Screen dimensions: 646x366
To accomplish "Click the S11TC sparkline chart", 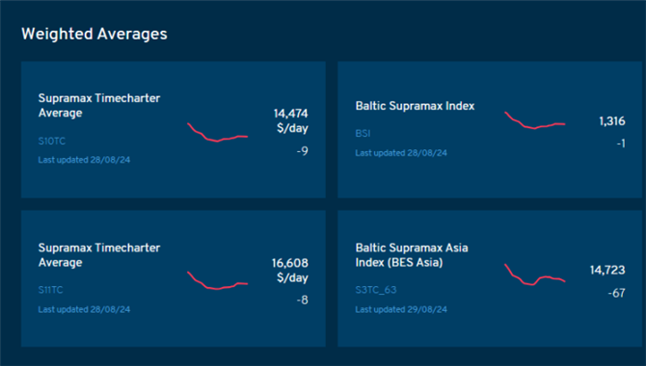I will point(218,280).
